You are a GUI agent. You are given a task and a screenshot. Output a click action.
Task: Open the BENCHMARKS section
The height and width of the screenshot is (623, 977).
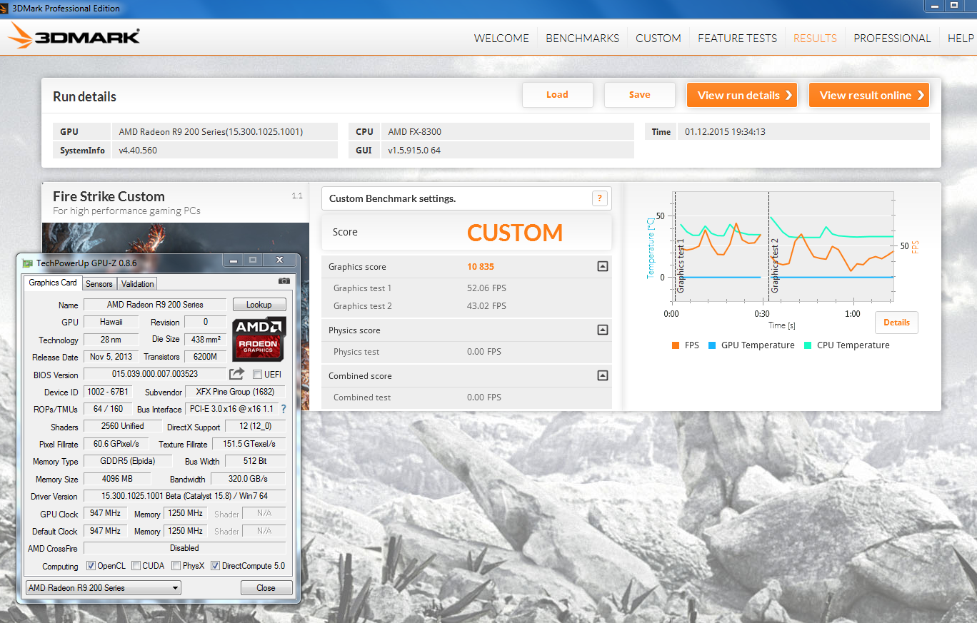click(582, 38)
